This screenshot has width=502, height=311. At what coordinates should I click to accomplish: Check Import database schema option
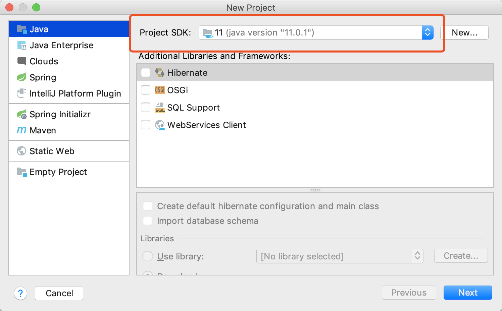pyautogui.click(x=148, y=221)
